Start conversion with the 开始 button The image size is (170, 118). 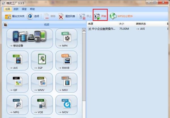pyautogui.click(x=100, y=16)
